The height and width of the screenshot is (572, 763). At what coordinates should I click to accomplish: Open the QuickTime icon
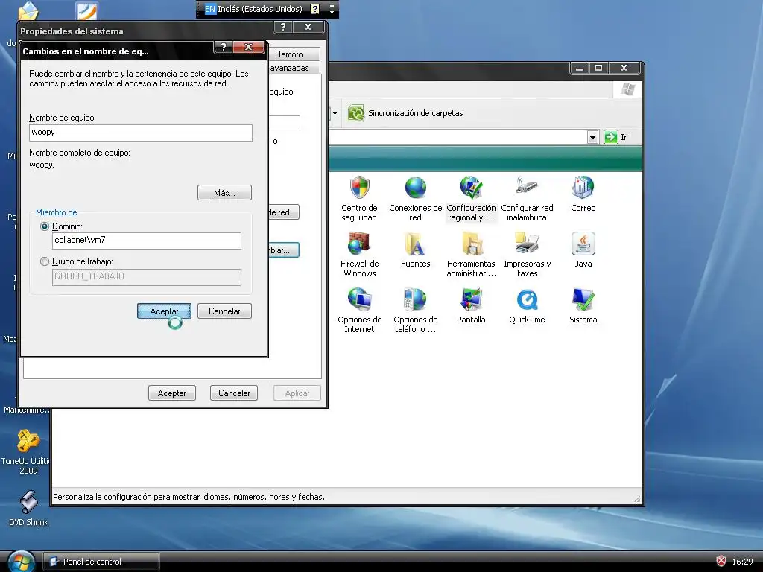tap(527, 299)
